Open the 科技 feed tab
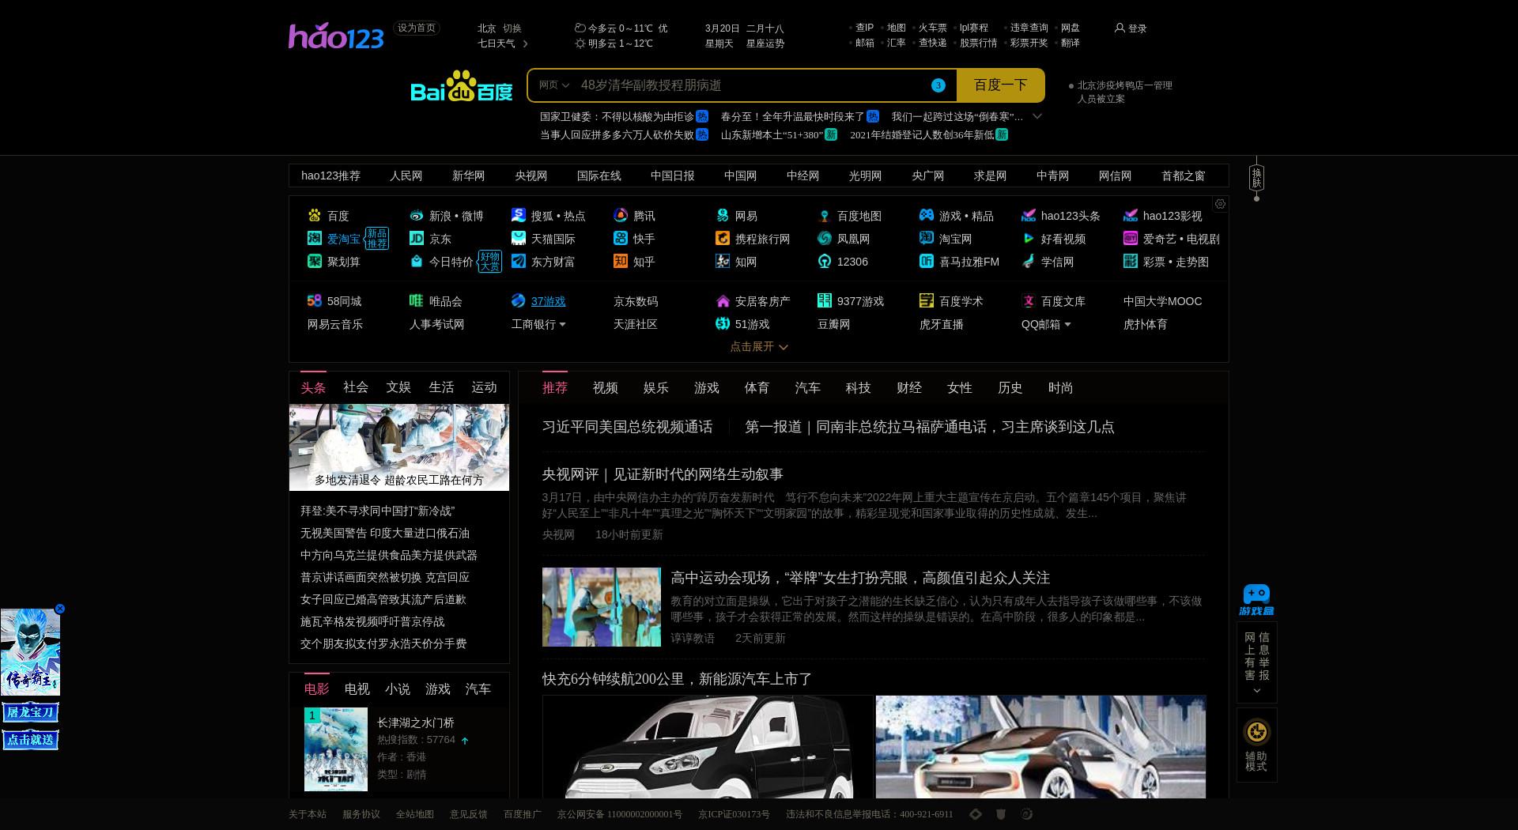This screenshot has height=830, width=1518. [x=859, y=387]
